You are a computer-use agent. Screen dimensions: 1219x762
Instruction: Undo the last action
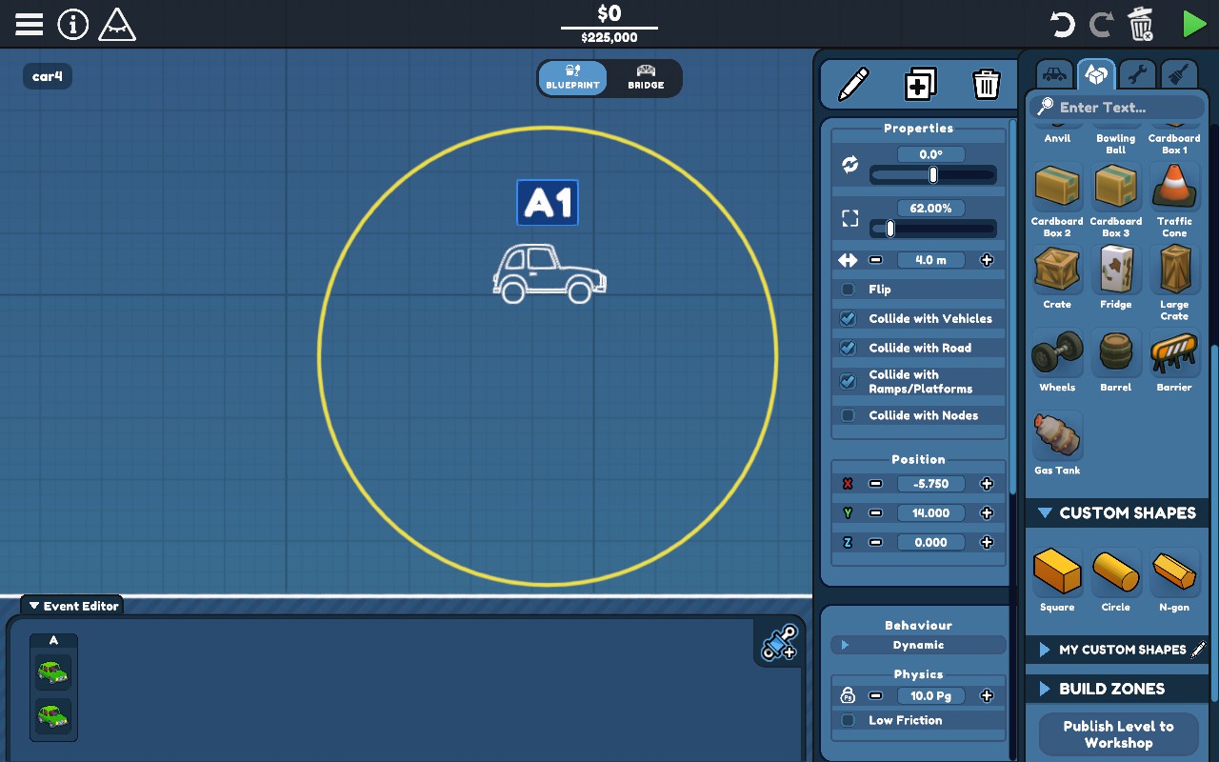click(1062, 24)
